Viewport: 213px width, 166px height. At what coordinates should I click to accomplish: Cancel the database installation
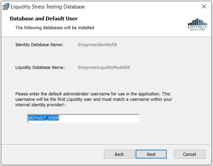click(189, 154)
